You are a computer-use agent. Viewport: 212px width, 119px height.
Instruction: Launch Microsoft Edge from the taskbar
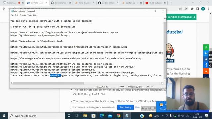(x=102, y=116)
